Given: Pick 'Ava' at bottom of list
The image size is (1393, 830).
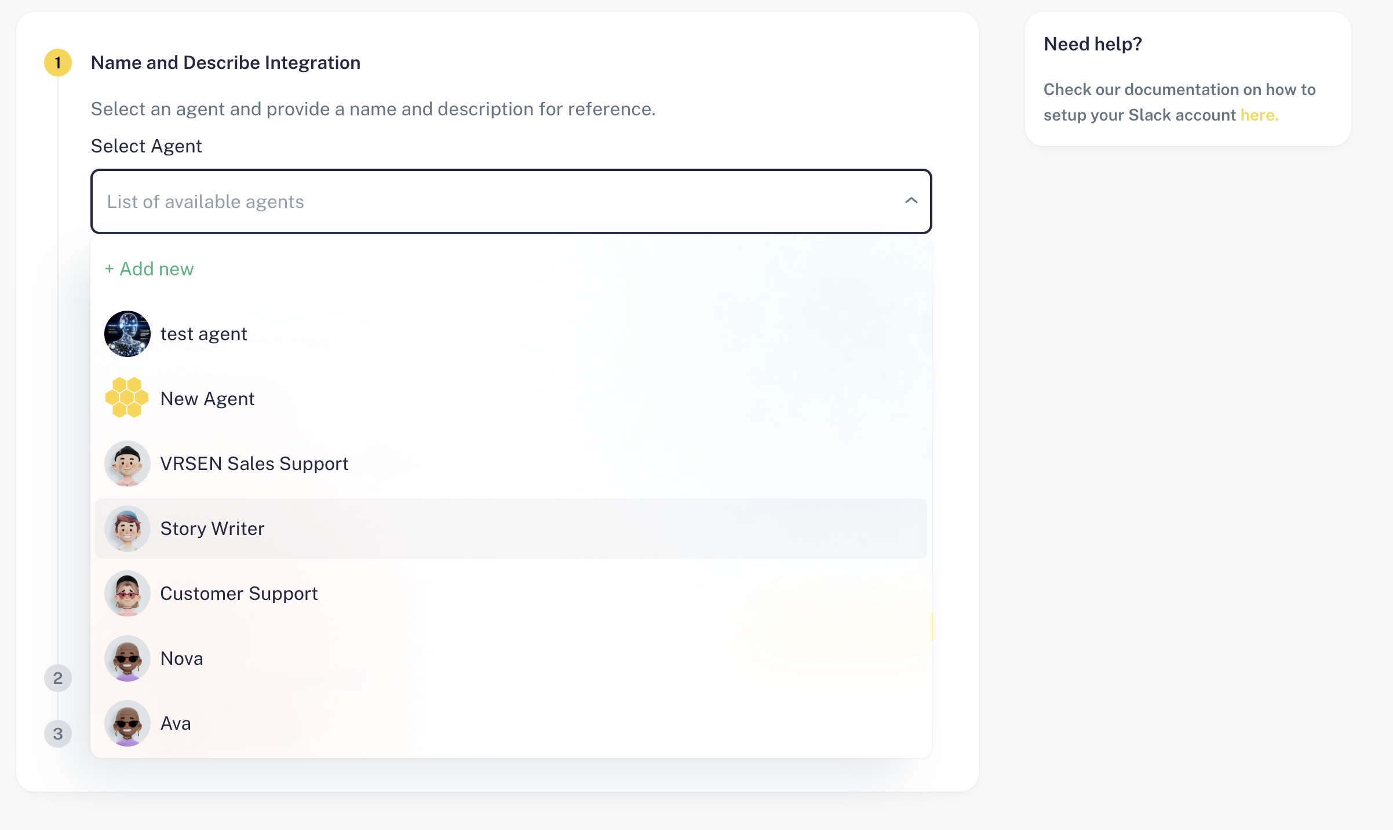Looking at the screenshot, I should click(x=176, y=723).
